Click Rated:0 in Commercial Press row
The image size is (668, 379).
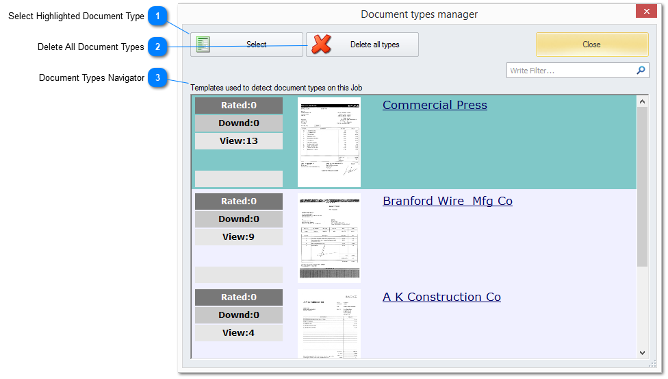click(239, 106)
